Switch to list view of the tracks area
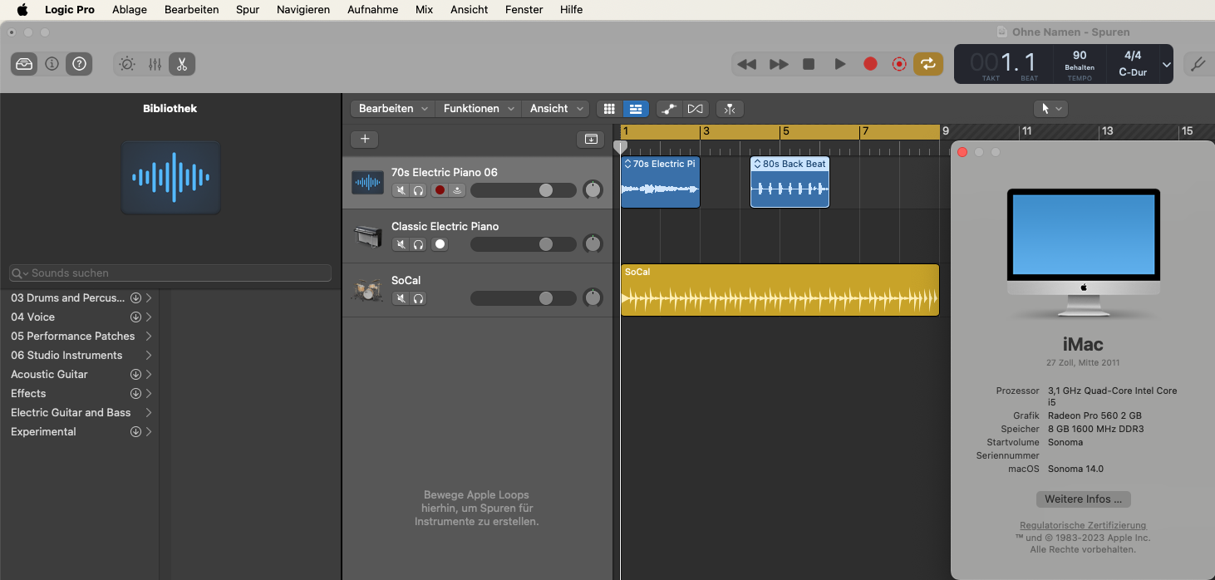 pyautogui.click(x=636, y=109)
